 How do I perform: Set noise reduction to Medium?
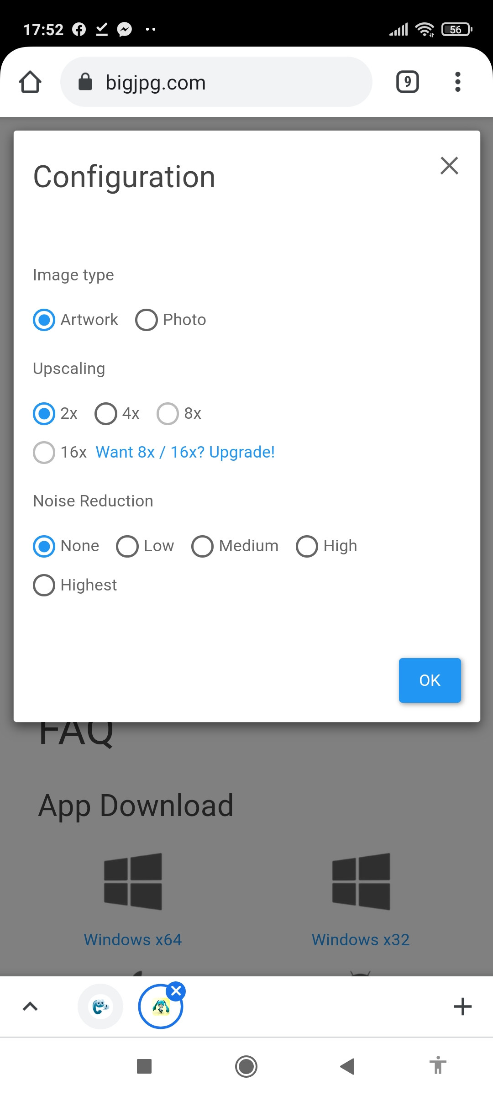tap(202, 546)
